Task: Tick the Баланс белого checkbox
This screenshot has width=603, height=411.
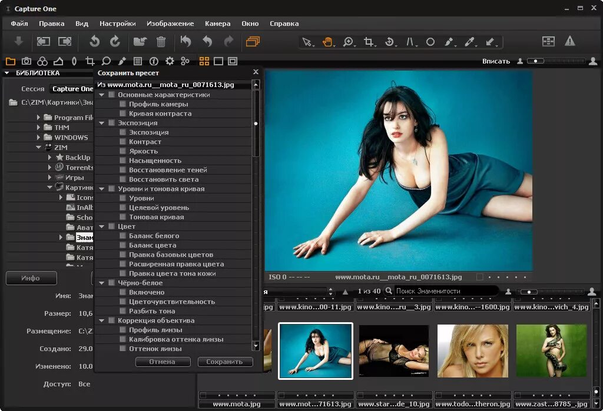Action: (x=122, y=236)
